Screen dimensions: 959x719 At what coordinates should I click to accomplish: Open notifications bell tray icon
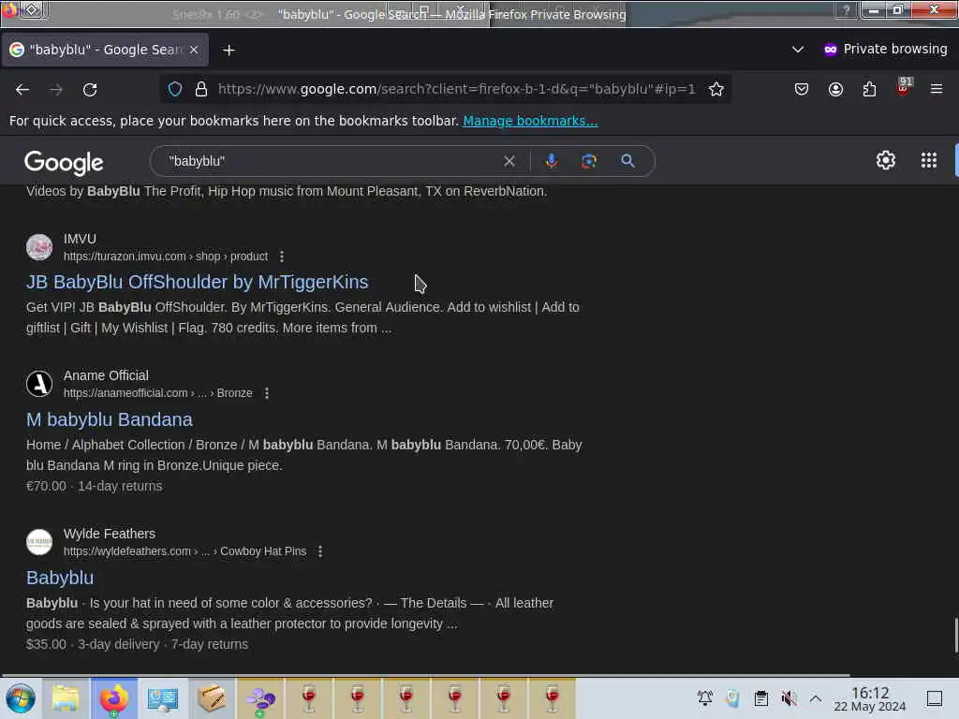(x=705, y=698)
